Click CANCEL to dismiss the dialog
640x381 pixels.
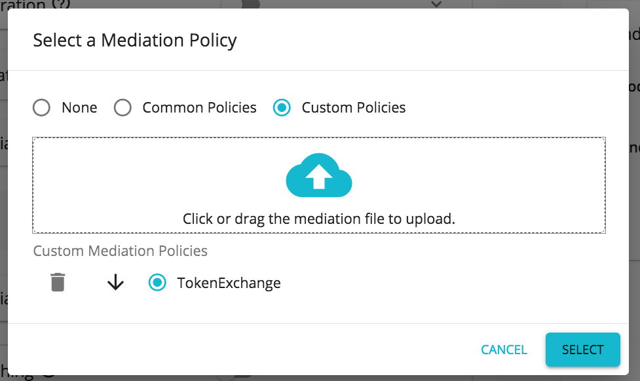pyautogui.click(x=503, y=350)
